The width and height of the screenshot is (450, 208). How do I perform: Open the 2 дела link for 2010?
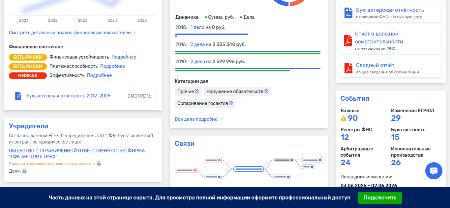[x=197, y=62]
